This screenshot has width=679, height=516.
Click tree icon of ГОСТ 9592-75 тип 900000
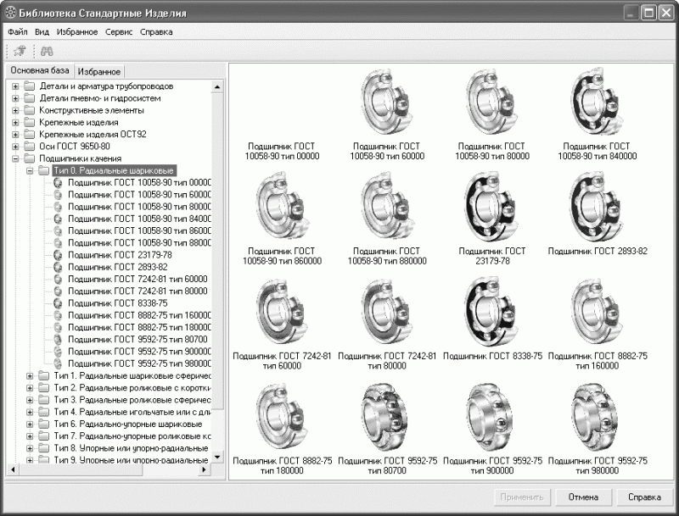coord(58,352)
